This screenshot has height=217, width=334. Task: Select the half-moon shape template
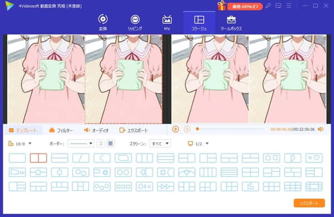(x=293, y=158)
